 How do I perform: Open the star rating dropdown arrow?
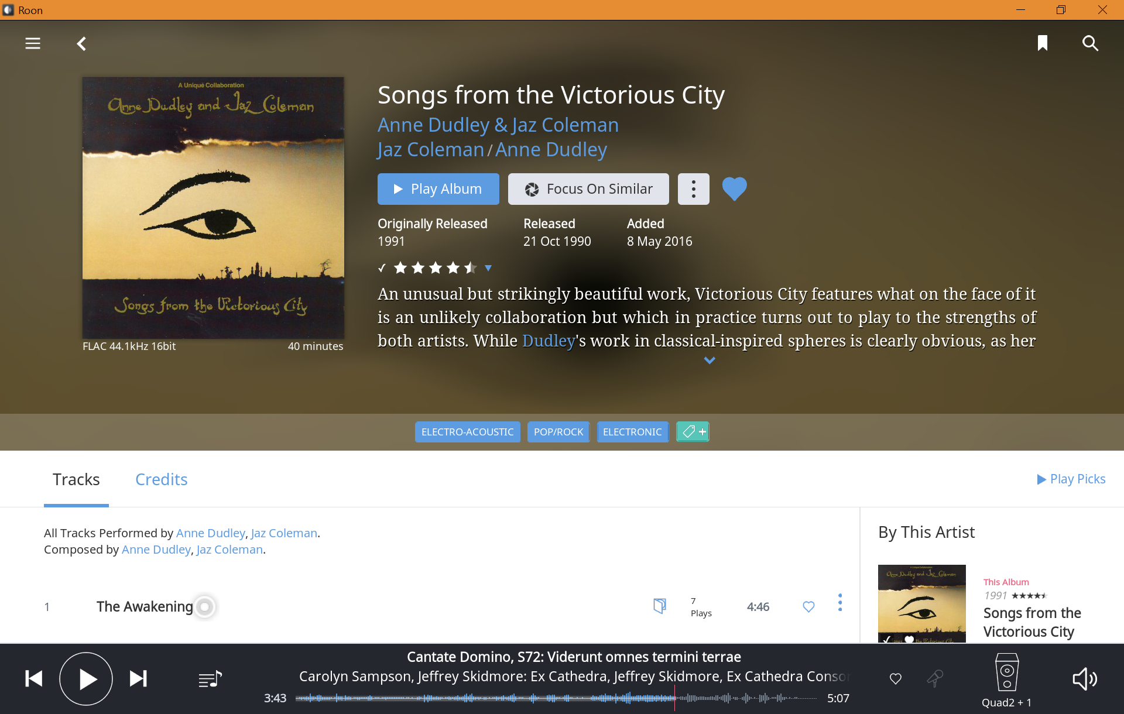pos(488,268)
